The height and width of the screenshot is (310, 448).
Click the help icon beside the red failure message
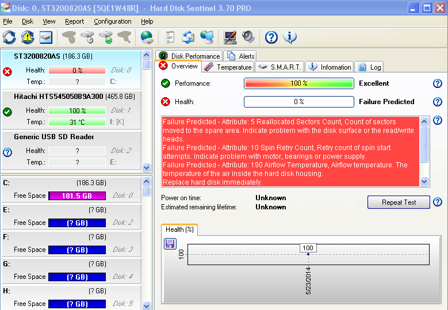(x=438, y=120)
